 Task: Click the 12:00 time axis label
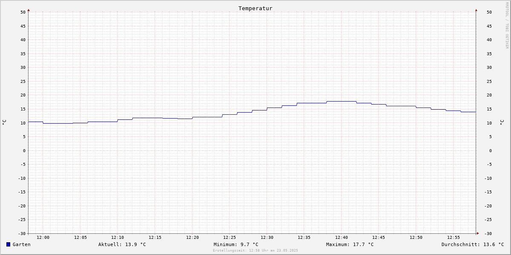pyautogui.click(x=43, y=238)
